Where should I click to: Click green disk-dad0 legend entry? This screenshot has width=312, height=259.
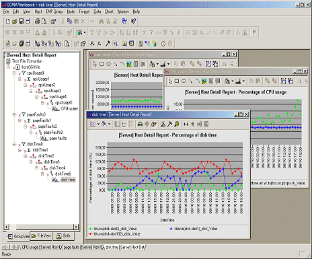tap(113, 229)
